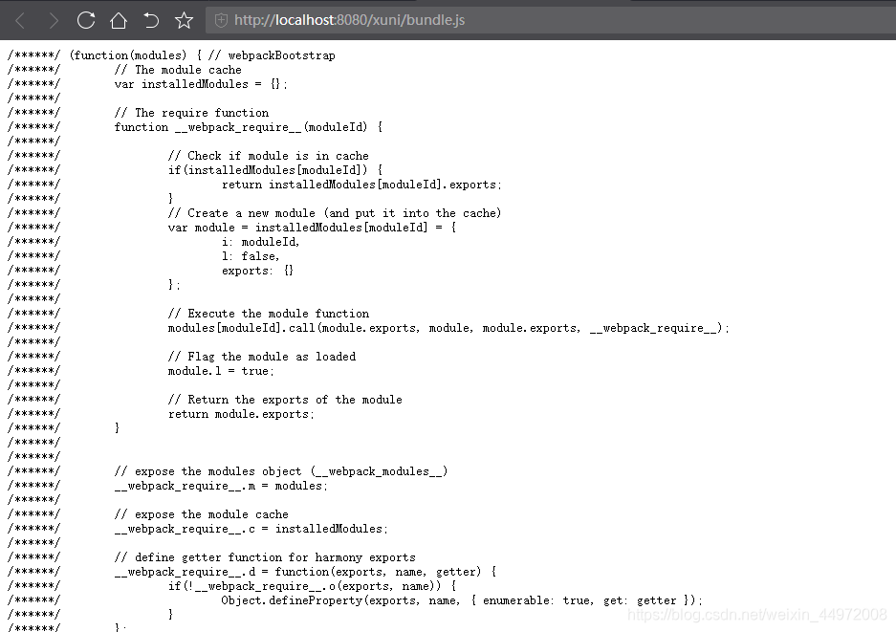Click the comment "// Create a new module (and put it into the cache)"
Viewport: 896px width, 632px height.
click(335, 213)
